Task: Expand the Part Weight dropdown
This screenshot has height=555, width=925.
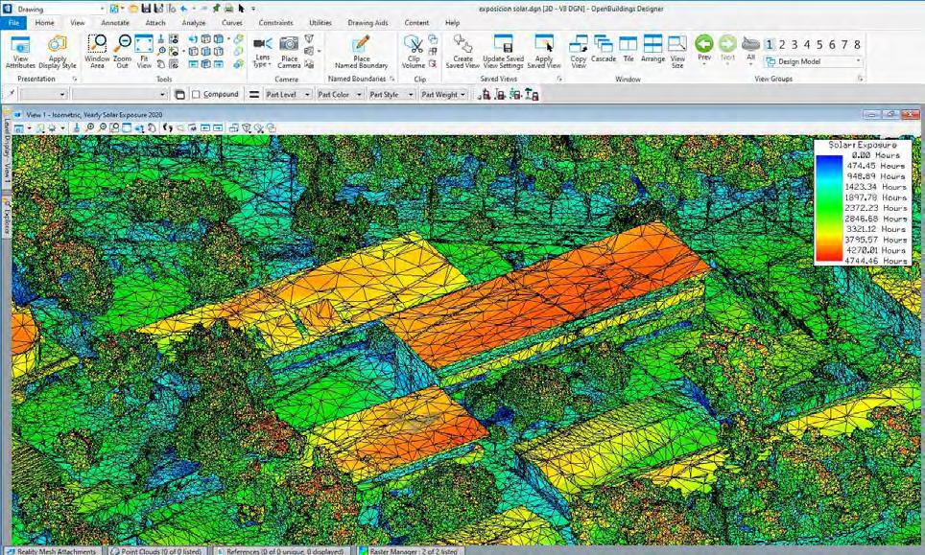Action: click(443, 94)
